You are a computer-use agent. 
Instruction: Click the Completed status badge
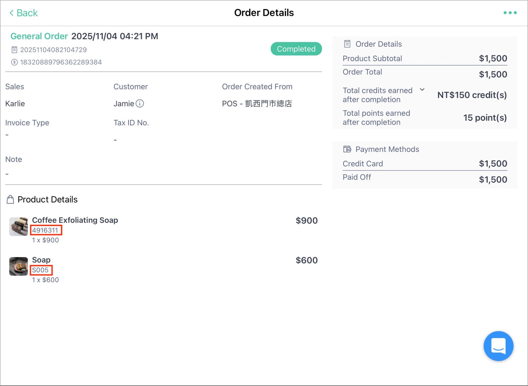click(x=296, y=49)
